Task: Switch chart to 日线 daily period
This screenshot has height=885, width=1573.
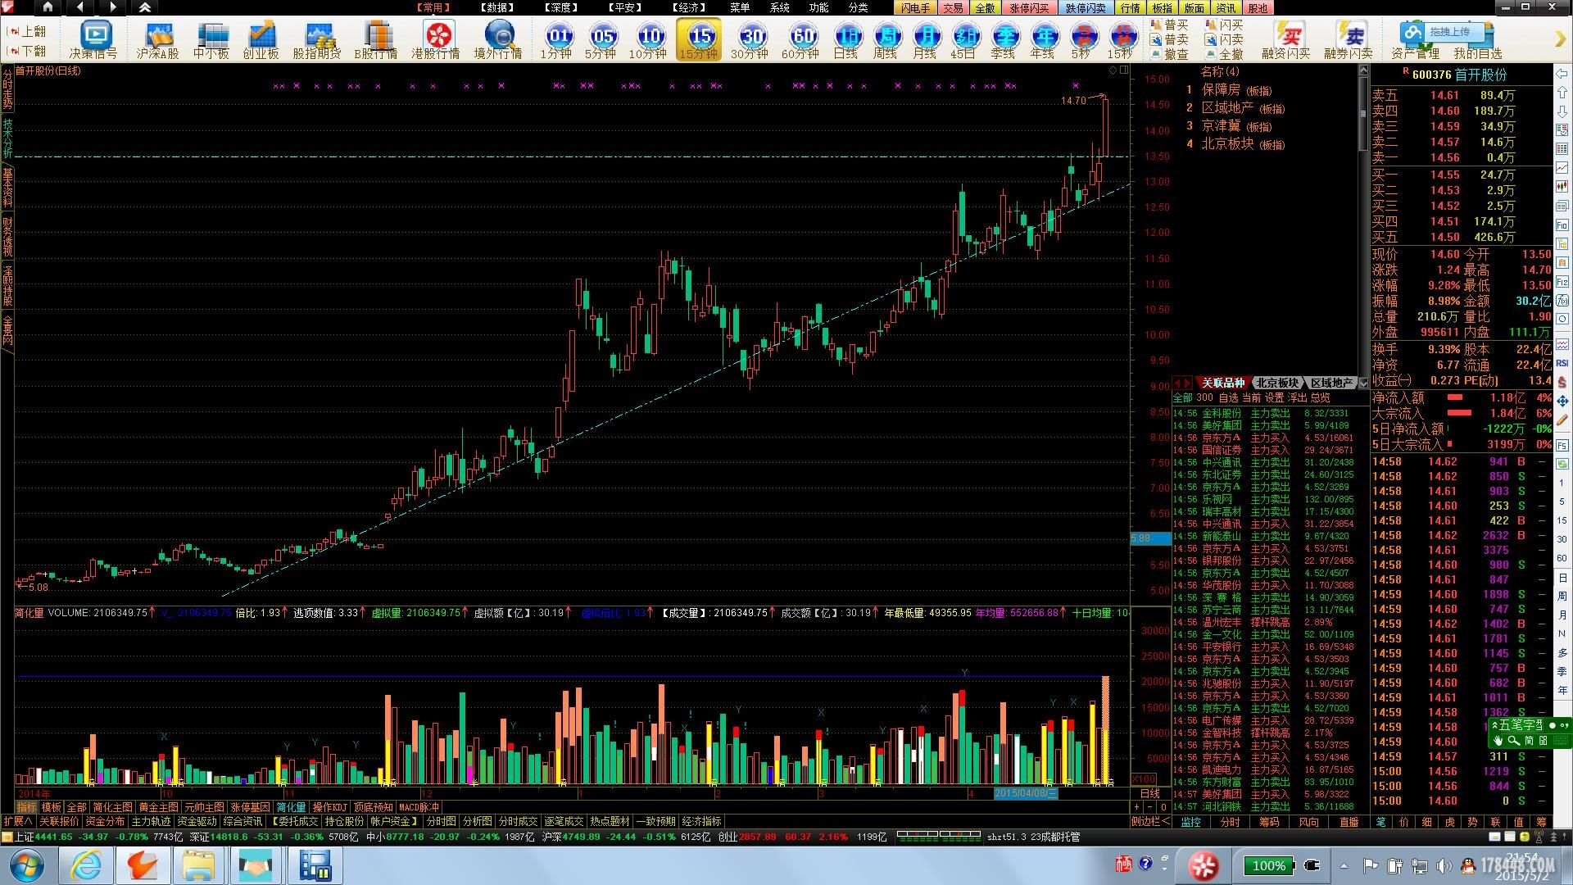Action: coord(846,39)
